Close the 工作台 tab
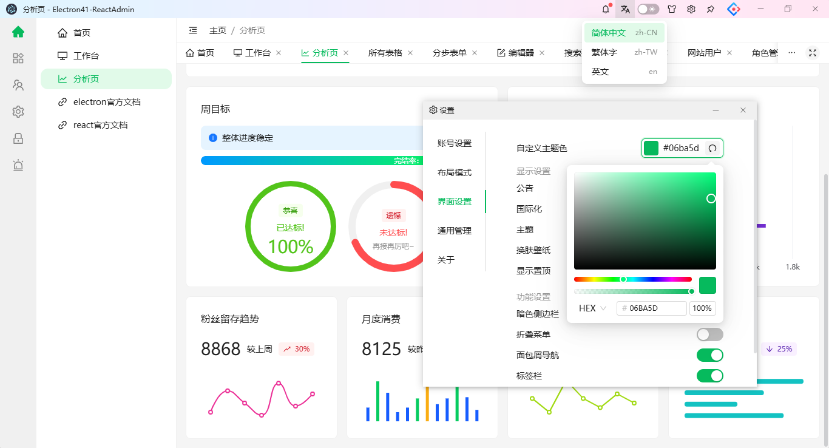The width and height of the screenshot is (829, 448). coord(279,53)
